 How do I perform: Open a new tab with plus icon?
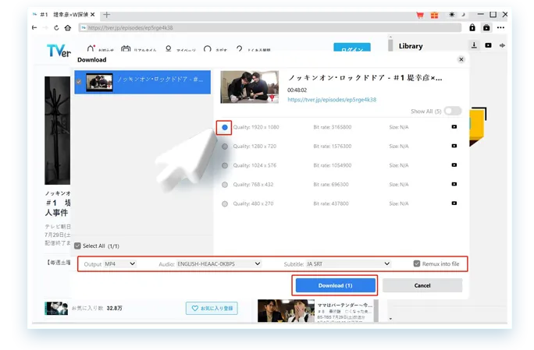pos(107,15)
